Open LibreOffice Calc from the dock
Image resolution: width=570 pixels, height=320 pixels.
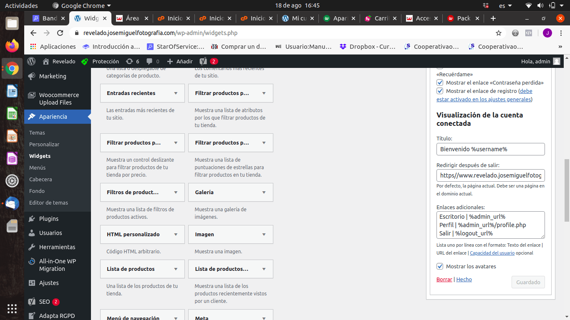[12, 113]
